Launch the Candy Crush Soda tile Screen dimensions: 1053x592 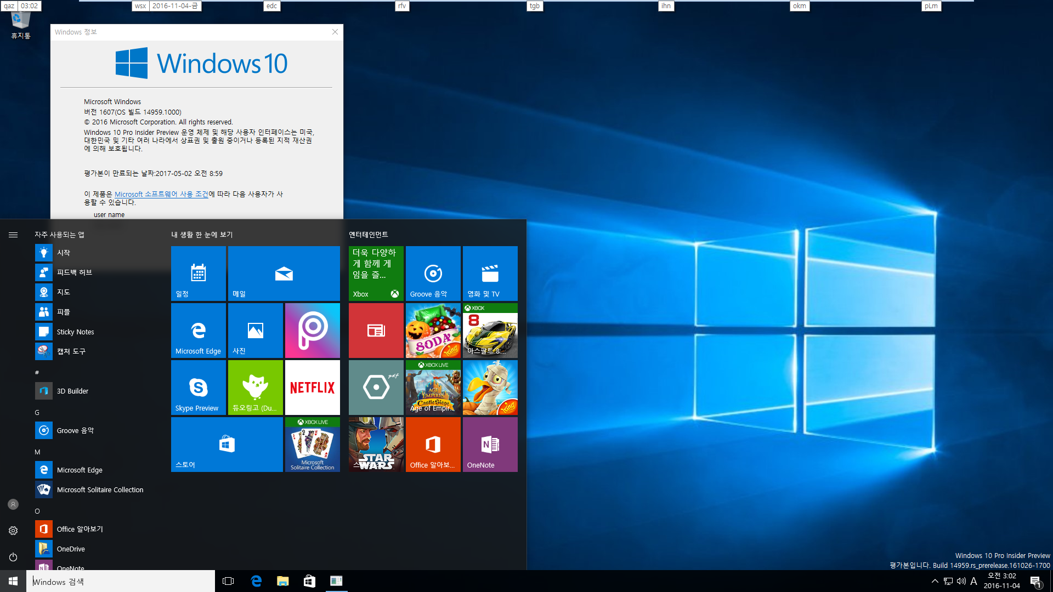(433, 331)
